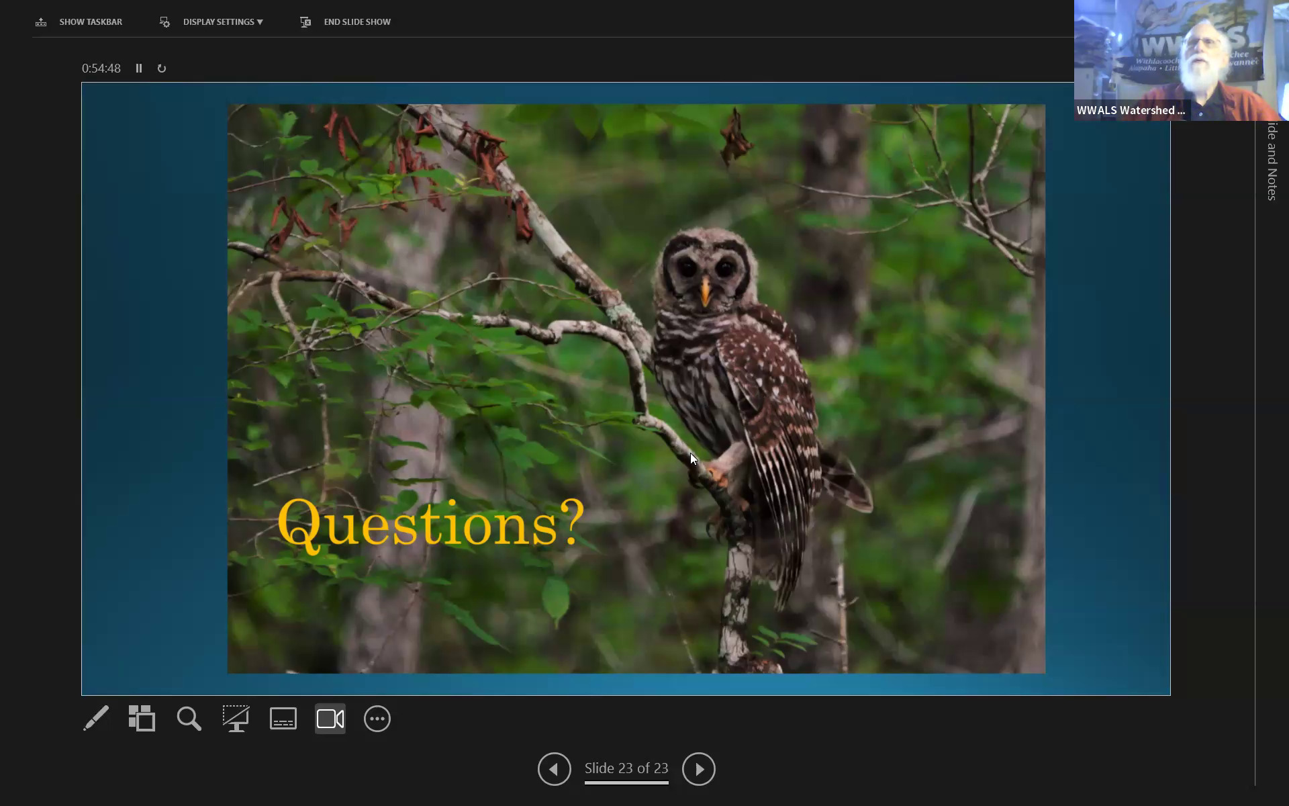Click the Show Taskbar button

pos(79,22)
